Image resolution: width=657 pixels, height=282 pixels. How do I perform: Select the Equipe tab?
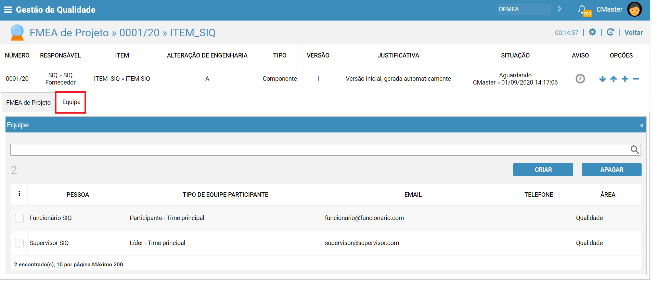(x=71, y=102)
